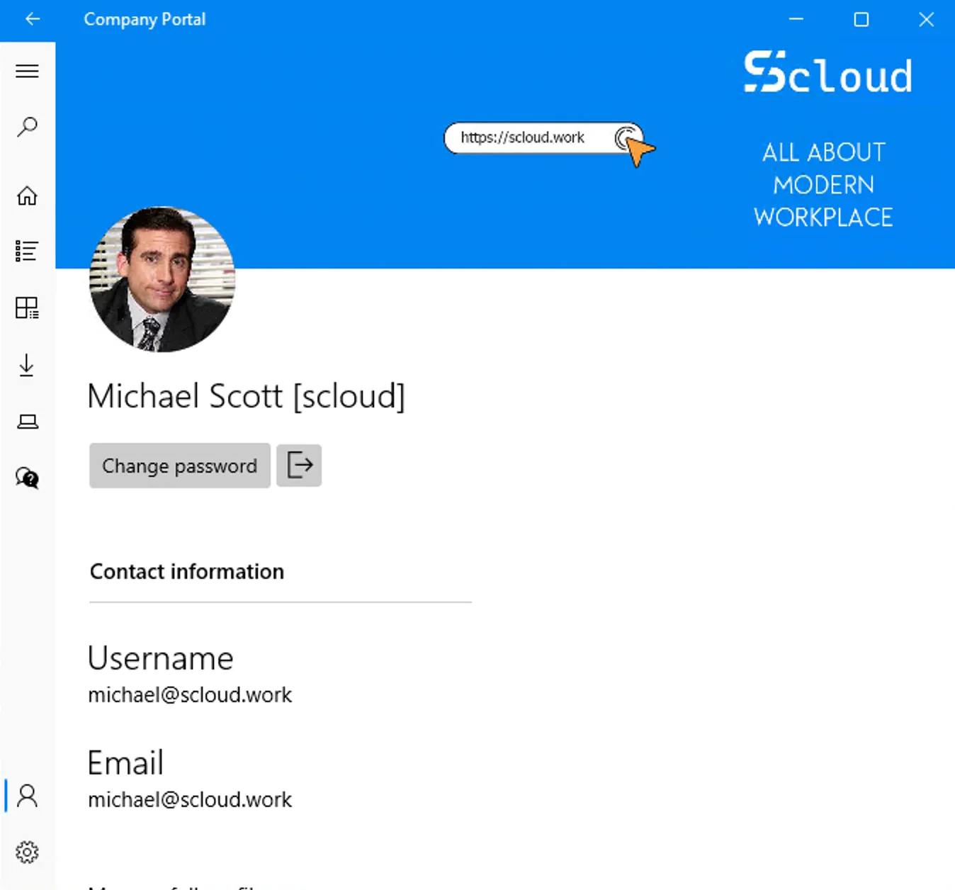Screen dimensions: 955x890
Task: Open Help & support chat icon
Action: pyautogui.click(x=27, y=478)
